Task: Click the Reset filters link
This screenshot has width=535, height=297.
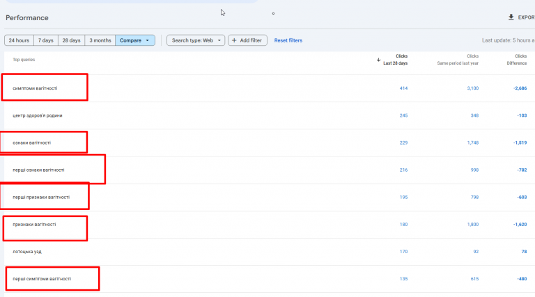Action: 288,40
